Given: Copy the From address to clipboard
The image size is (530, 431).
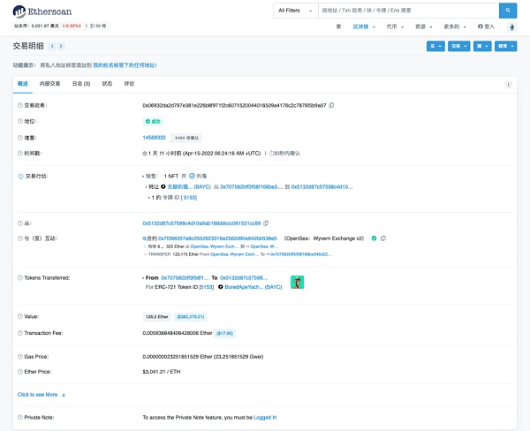Looking at the screenshot, I should coord(266,223).
